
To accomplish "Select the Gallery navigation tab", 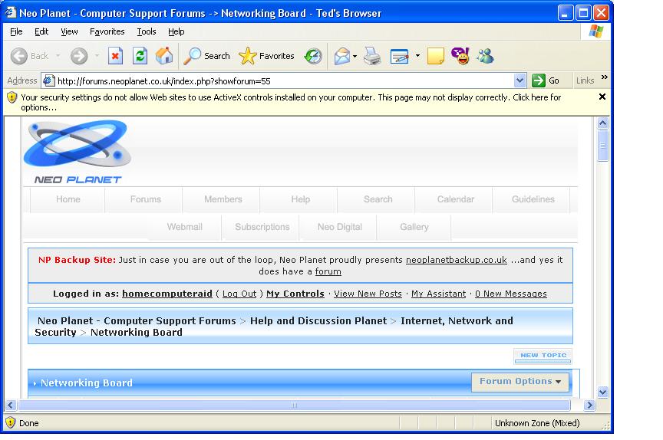I will (414, 227).
